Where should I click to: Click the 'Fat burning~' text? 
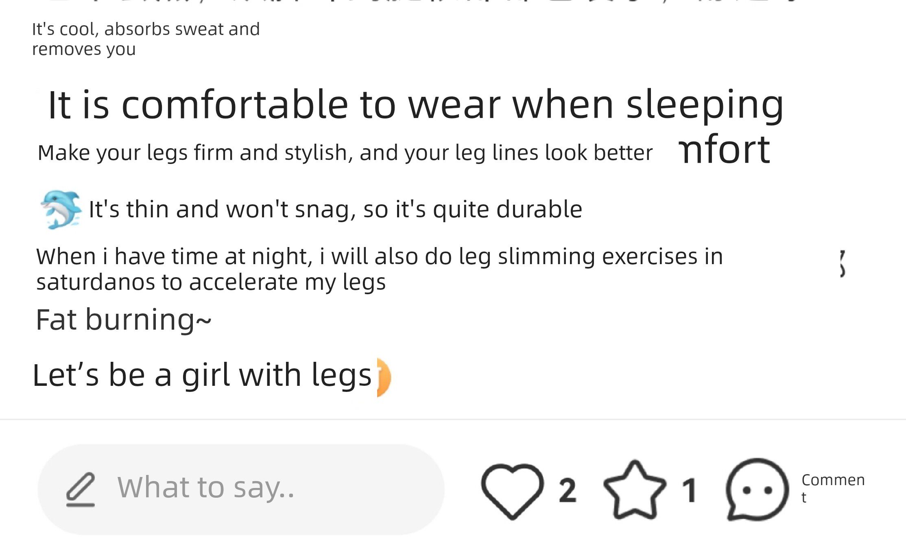(124, 320)
